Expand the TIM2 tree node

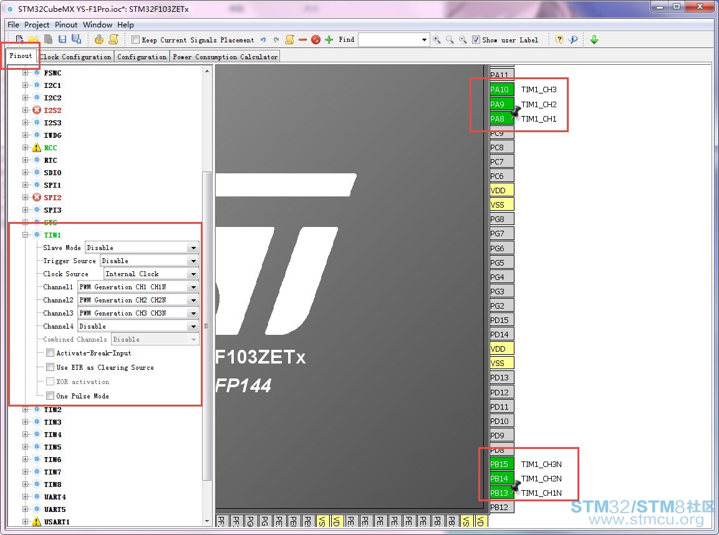pos(26,410)
